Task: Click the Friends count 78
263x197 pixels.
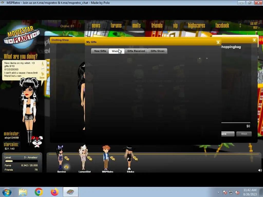Action: click(x=36, y=170)
